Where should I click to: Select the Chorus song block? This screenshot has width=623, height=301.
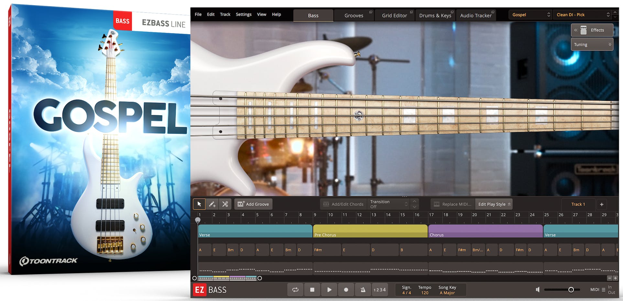(486, 231)
